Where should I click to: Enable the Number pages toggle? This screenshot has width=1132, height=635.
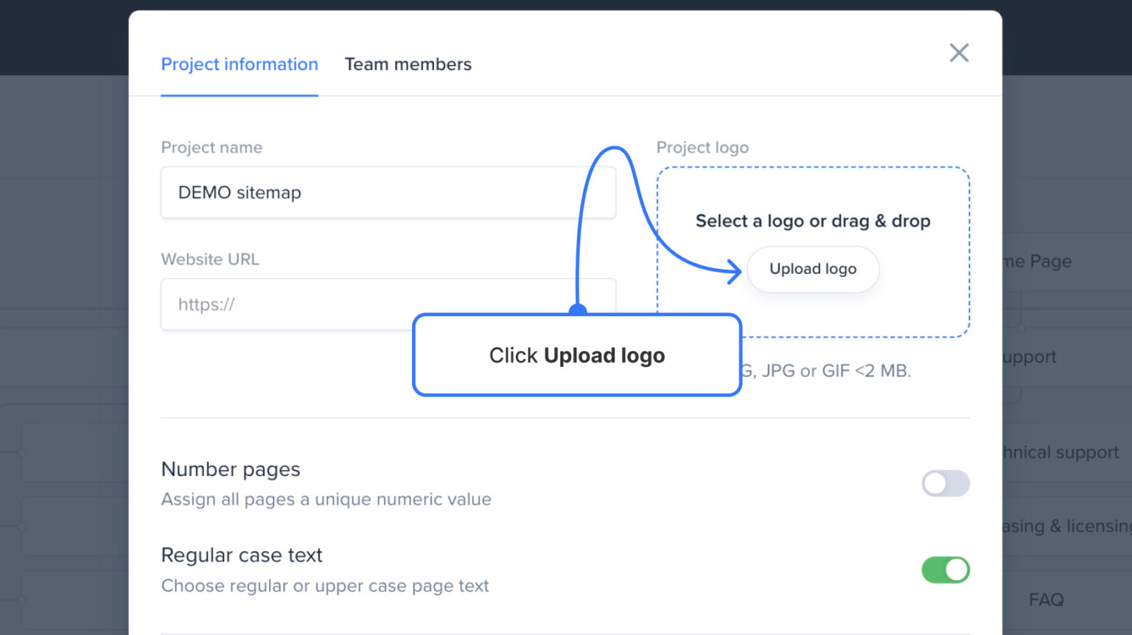pos(946,483)
